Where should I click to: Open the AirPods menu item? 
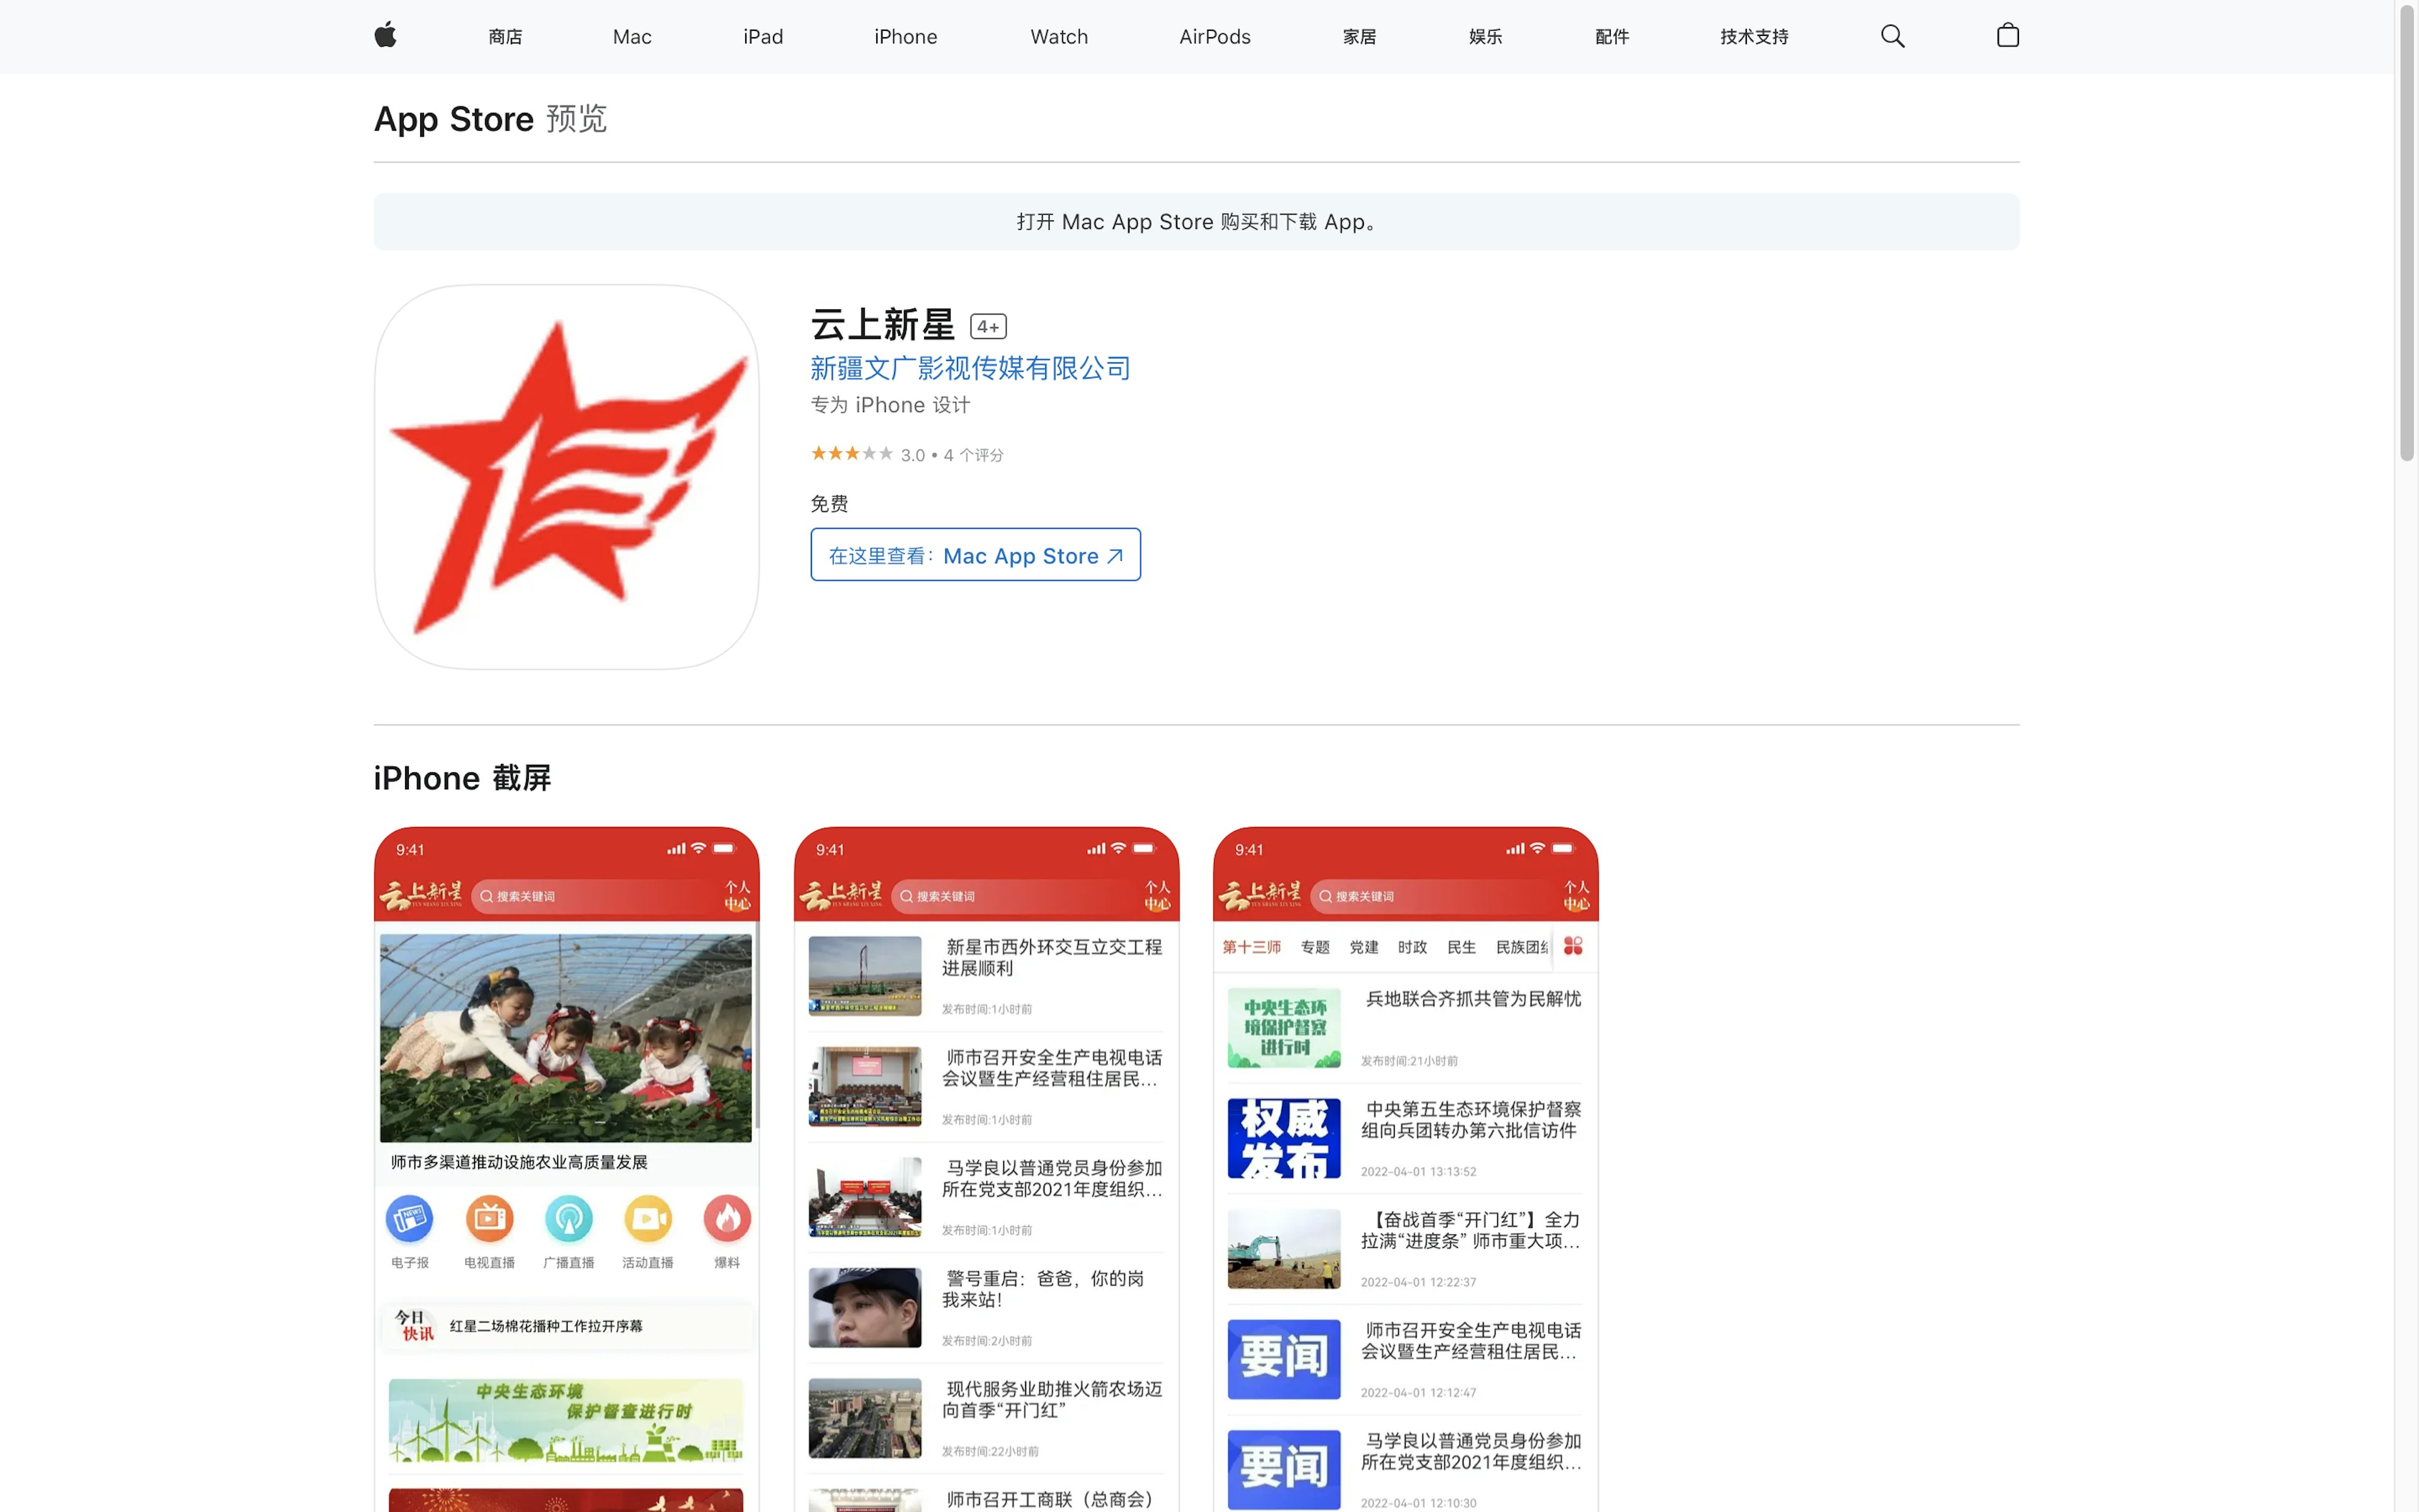click(x=1213, y=37)
